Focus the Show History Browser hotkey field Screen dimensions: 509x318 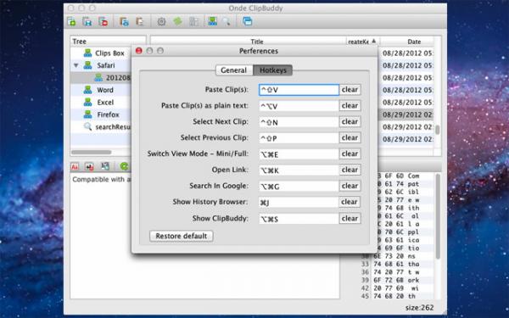tap(299, 202)
